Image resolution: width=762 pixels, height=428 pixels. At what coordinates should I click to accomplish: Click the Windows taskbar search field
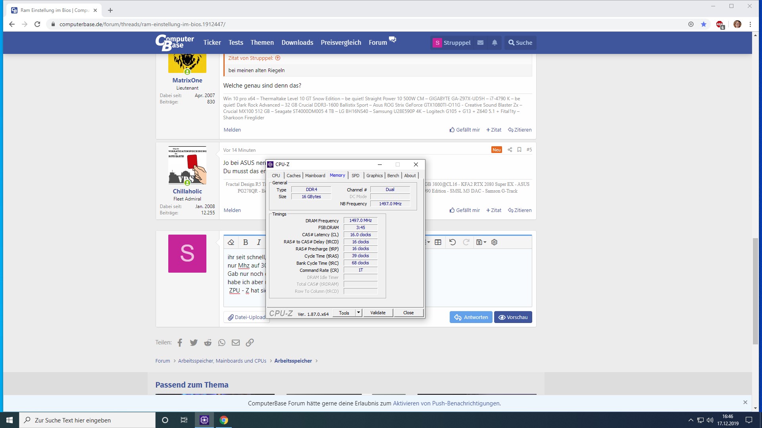87,420
